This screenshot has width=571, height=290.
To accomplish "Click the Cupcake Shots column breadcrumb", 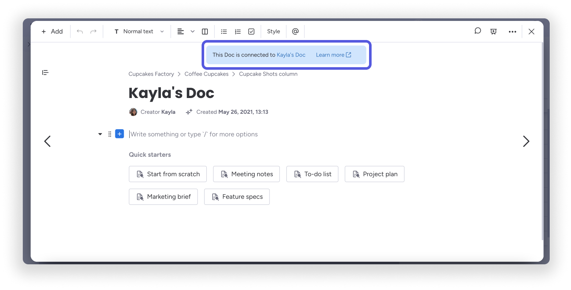I will pyautogui.click(x=268, y=74).
